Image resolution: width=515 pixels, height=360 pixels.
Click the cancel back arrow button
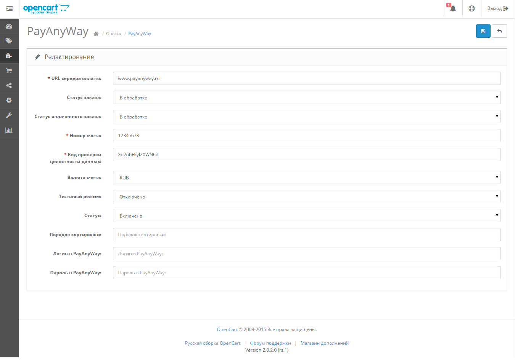(x=499, y=31)
